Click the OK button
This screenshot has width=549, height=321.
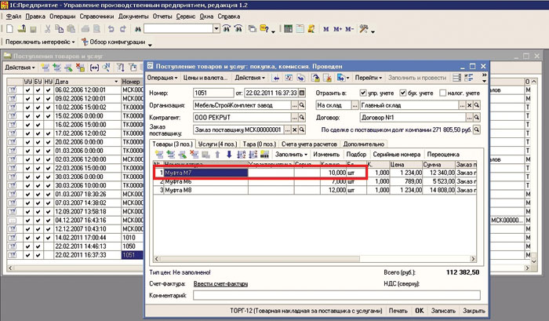419,311
